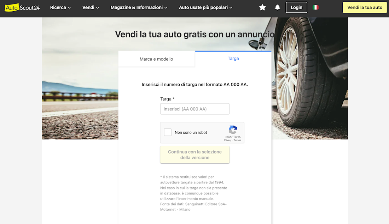Image resolution: width=389 pixels, height=224 pixels.
Task: Open the saved favorites star icon
Action: (262, 7)
